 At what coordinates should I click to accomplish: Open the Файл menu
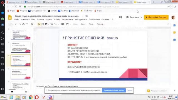point(17,19)
